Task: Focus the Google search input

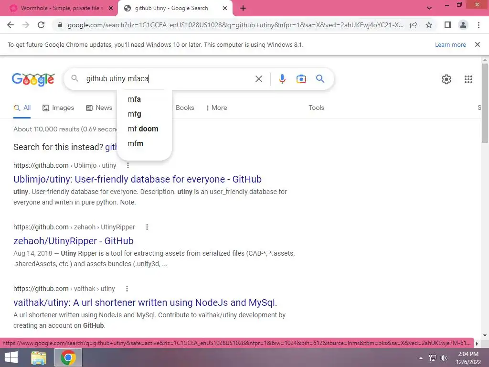Action: pyautogui.click(x=169, y=79)
